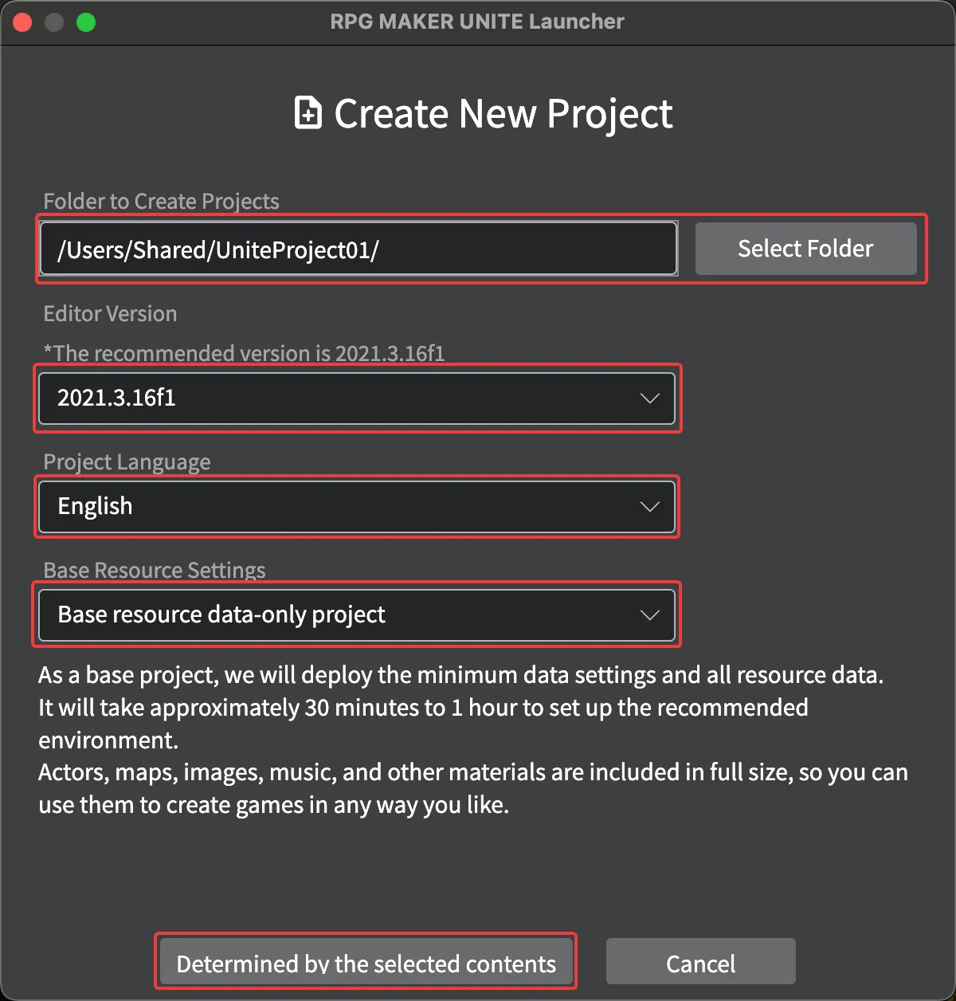The height and width of the screenshot is (1001, 956).
Task: Click the chevron arrow in the Base Resource box
Action: click(649, 614)
